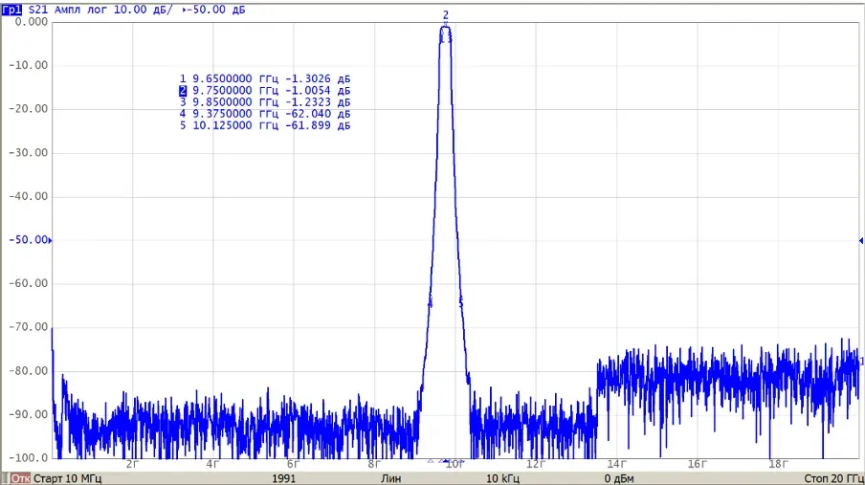This screenshot has height=485, width=865.
Task: Click the '18Г' frequency axis label
Action: tap(778, 464)
